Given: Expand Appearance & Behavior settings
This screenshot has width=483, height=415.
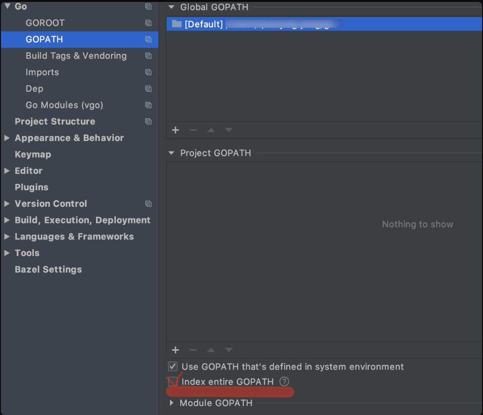Looking at the screenshot, I should (7, 138).
